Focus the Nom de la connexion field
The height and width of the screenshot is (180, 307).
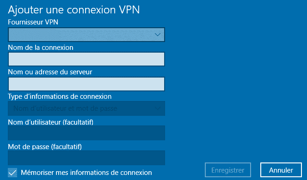pyautogui.click(x=86, y=59)
